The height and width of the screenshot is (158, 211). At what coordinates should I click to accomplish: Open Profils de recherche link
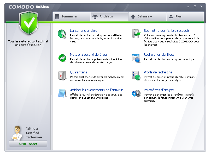pos(158,72)
